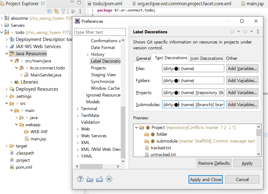Expand JAX-WS Web Services node
The image size is (268, 194).
coord(7,47)
